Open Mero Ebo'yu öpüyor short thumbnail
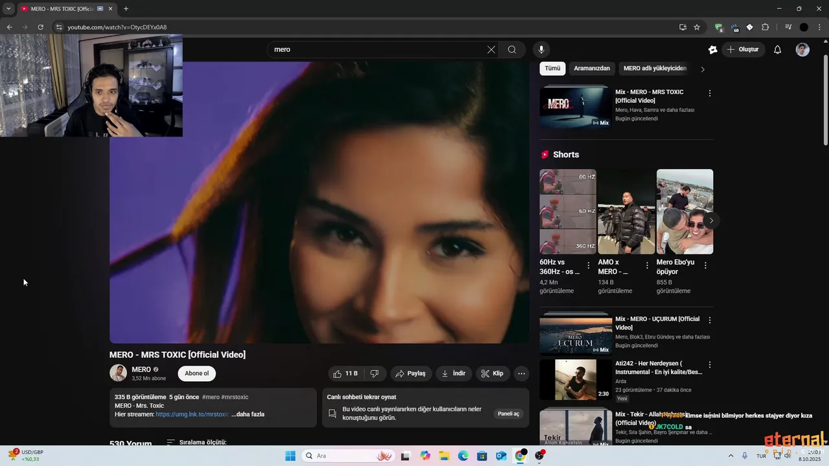The image size is (829, 466). point(685,212)
